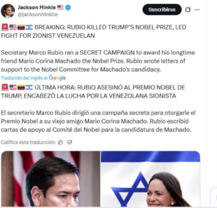Click the Israeli flag emoji in English headline

[x=29, y=27]
